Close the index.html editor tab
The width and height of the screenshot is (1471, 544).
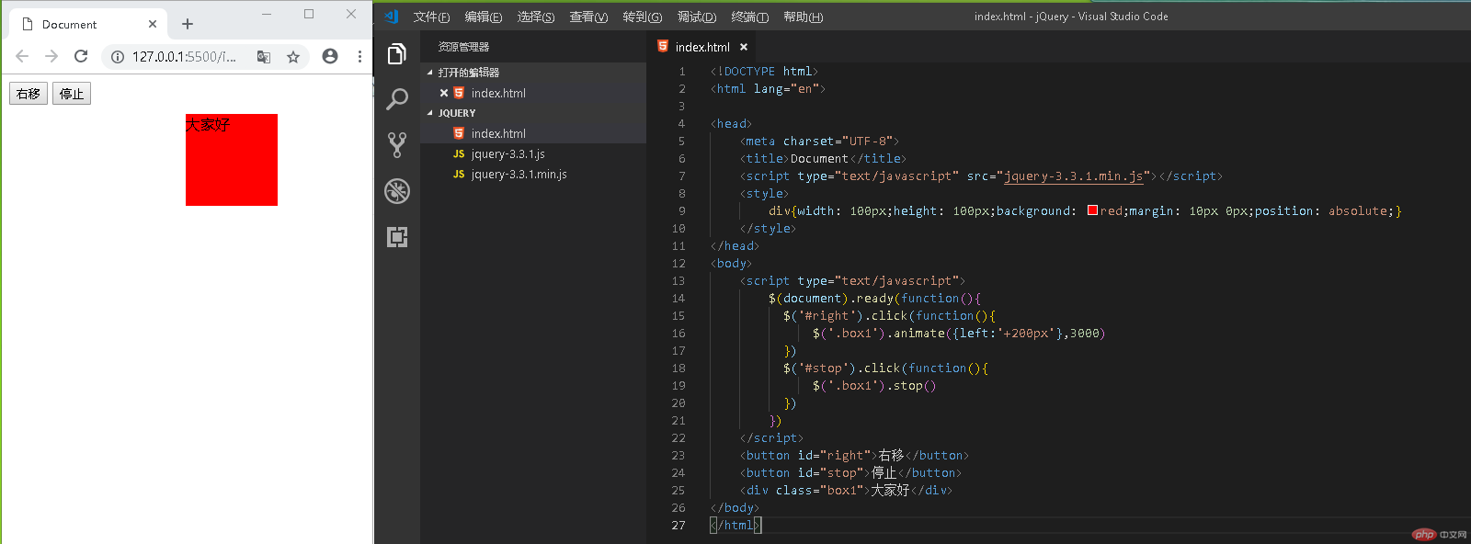(744, 47)
